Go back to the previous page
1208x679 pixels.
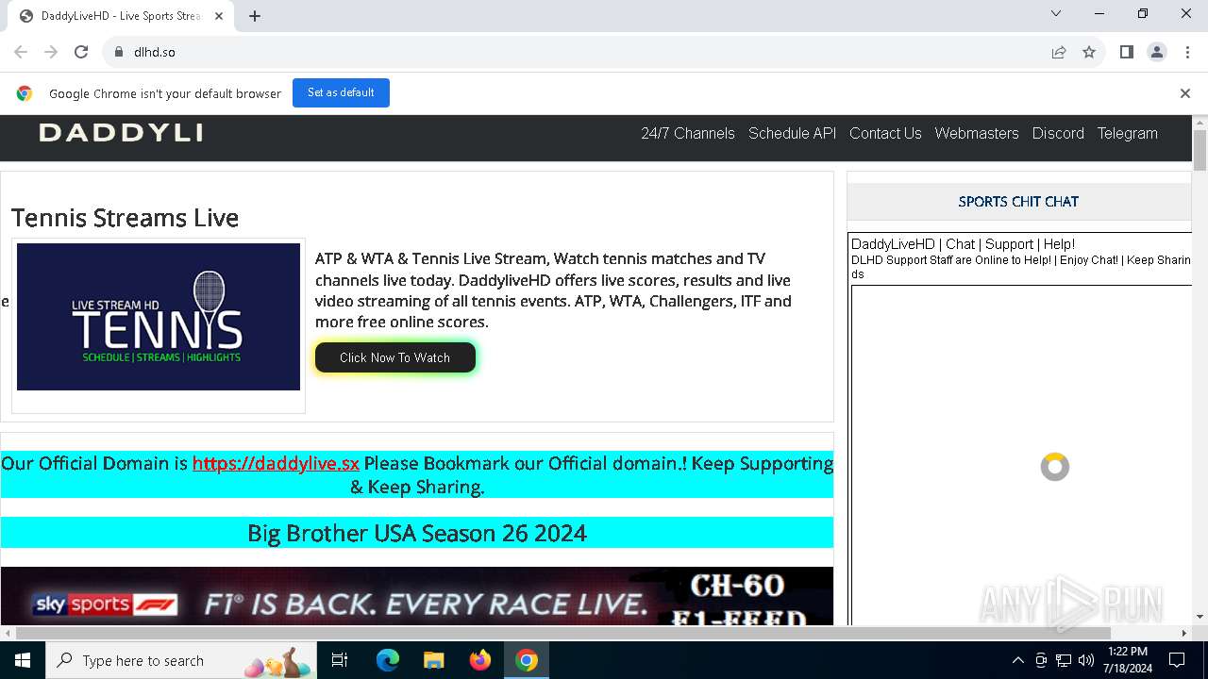tap(21, 52)
